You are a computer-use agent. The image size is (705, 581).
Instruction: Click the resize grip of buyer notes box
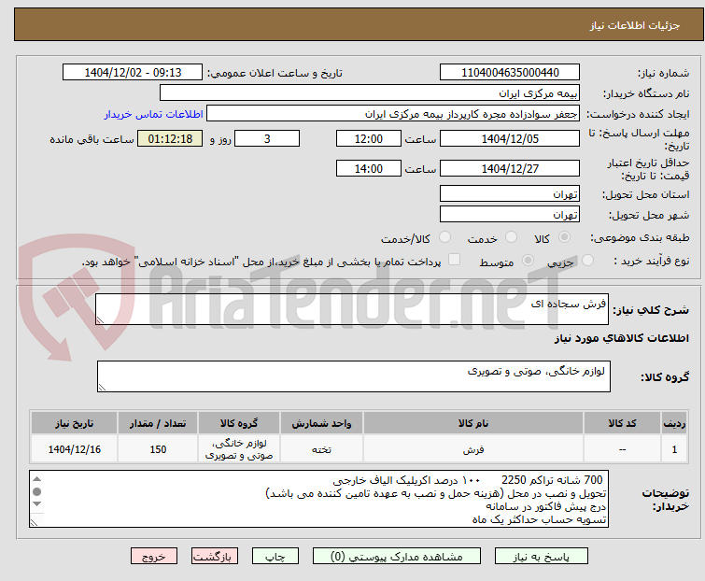35,522
